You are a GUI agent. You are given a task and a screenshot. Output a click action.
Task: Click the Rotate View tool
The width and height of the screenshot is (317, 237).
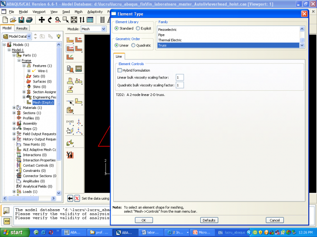click(x=50, y=20)
